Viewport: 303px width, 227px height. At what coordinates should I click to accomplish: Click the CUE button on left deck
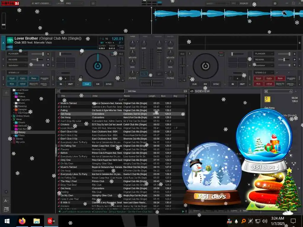point(87,84)
